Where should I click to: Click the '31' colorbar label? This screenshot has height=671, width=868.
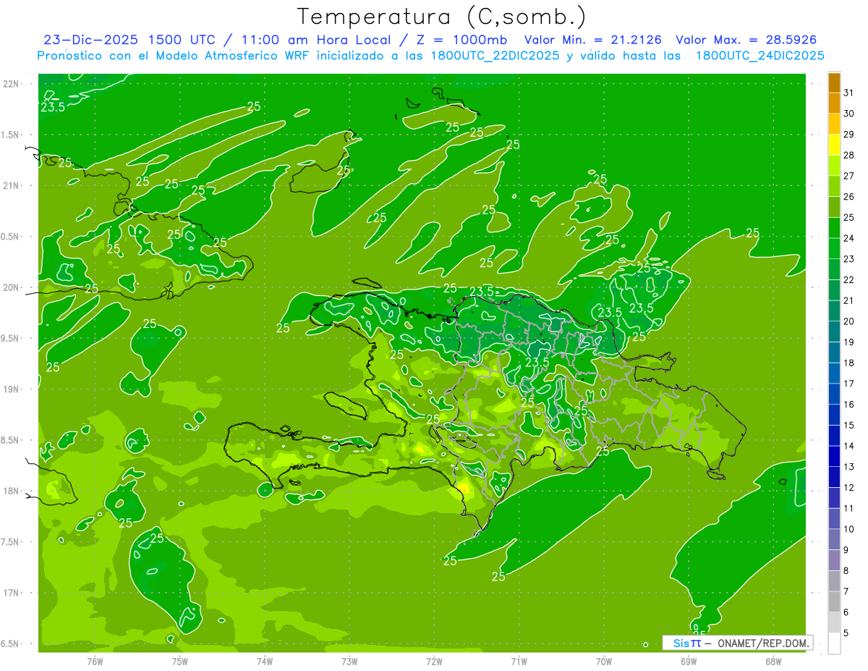pos(849,93)
